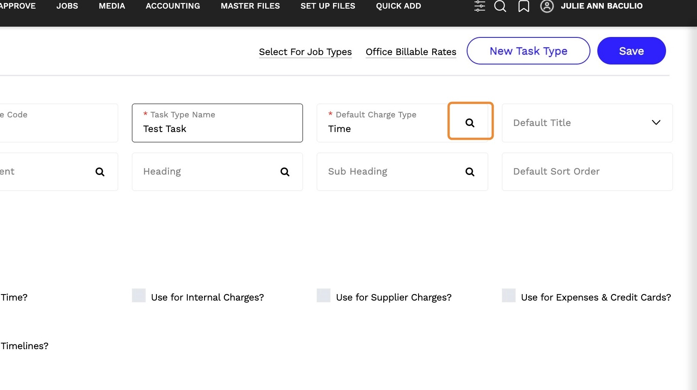Open Office Billable Rates link
Screen dimensions: 697x390
(x=411, y=52)
